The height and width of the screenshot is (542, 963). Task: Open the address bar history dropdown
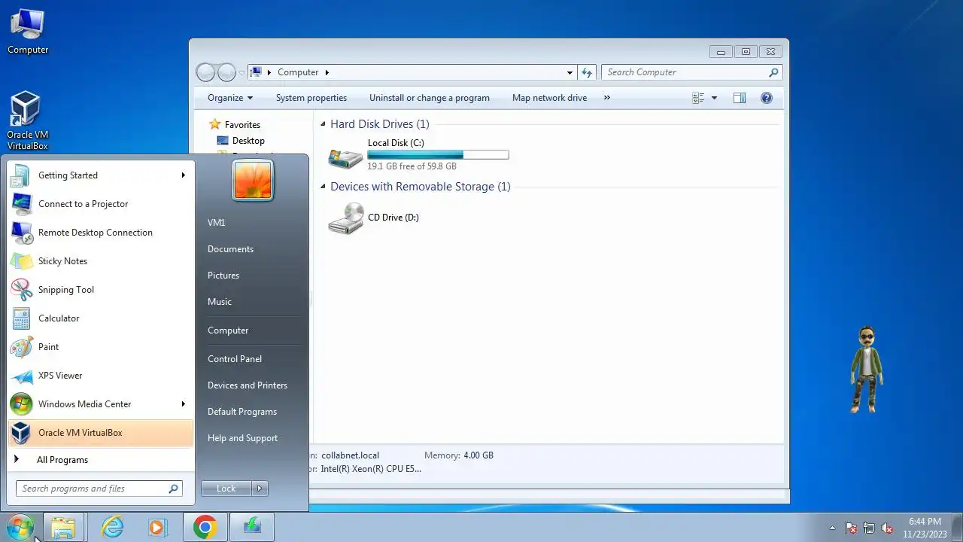(570, 72)
